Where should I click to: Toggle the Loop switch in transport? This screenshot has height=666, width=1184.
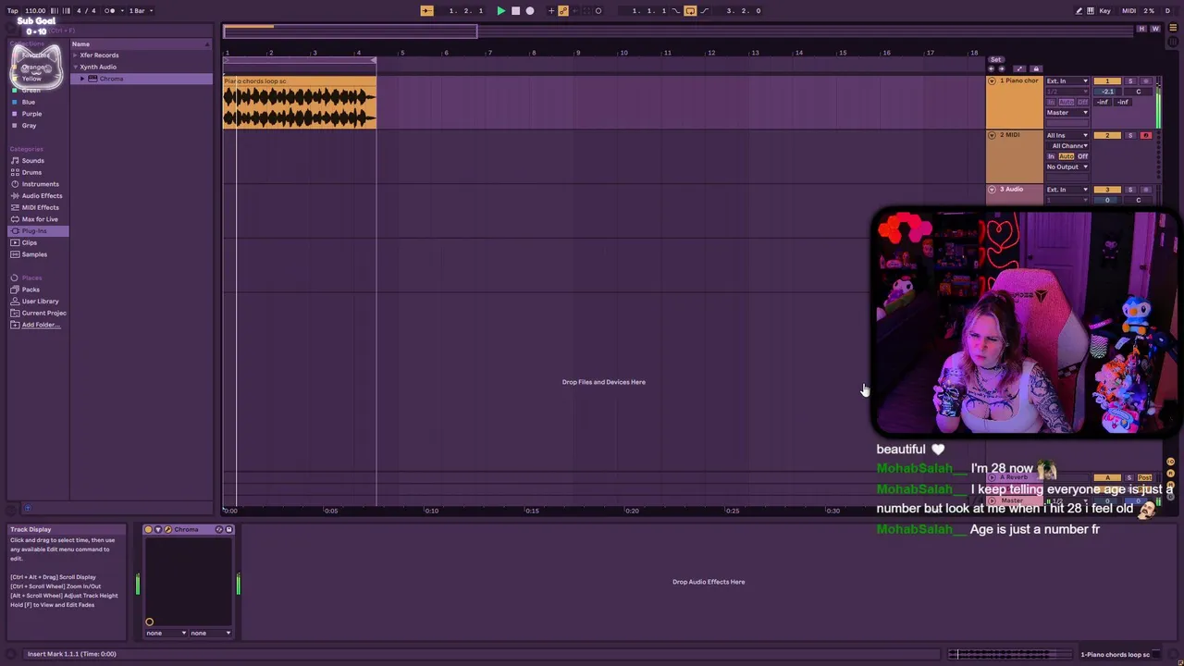(x=690, y=10)
